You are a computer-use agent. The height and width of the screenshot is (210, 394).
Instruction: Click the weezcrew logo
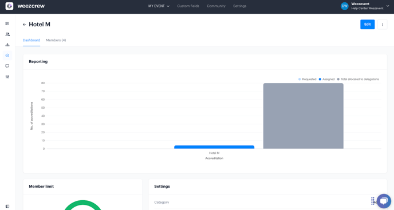point(25,6)
